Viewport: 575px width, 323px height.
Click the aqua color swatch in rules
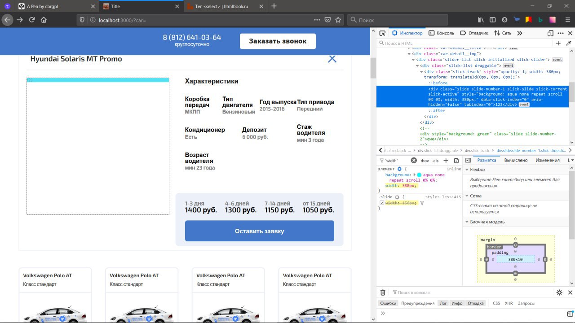point(419,175)
